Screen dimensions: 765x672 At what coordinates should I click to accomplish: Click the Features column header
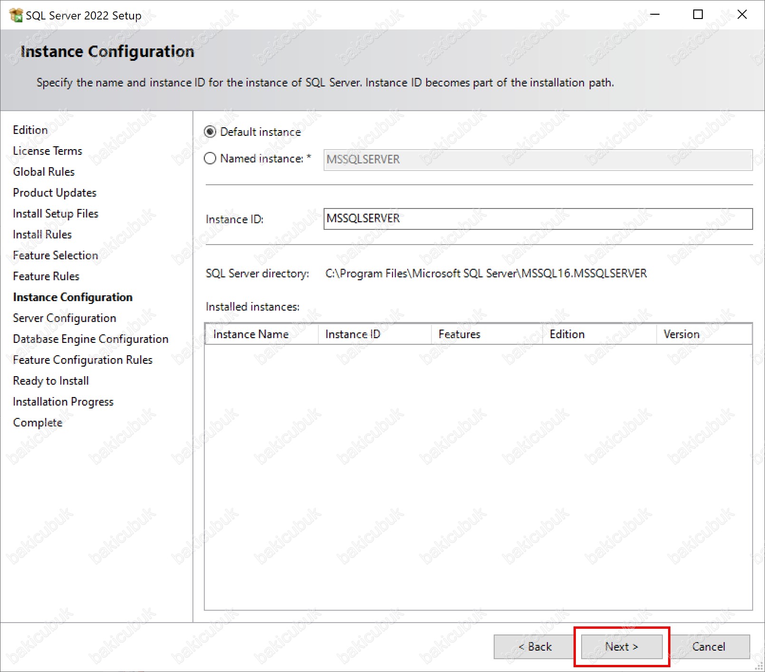point(487,334)
